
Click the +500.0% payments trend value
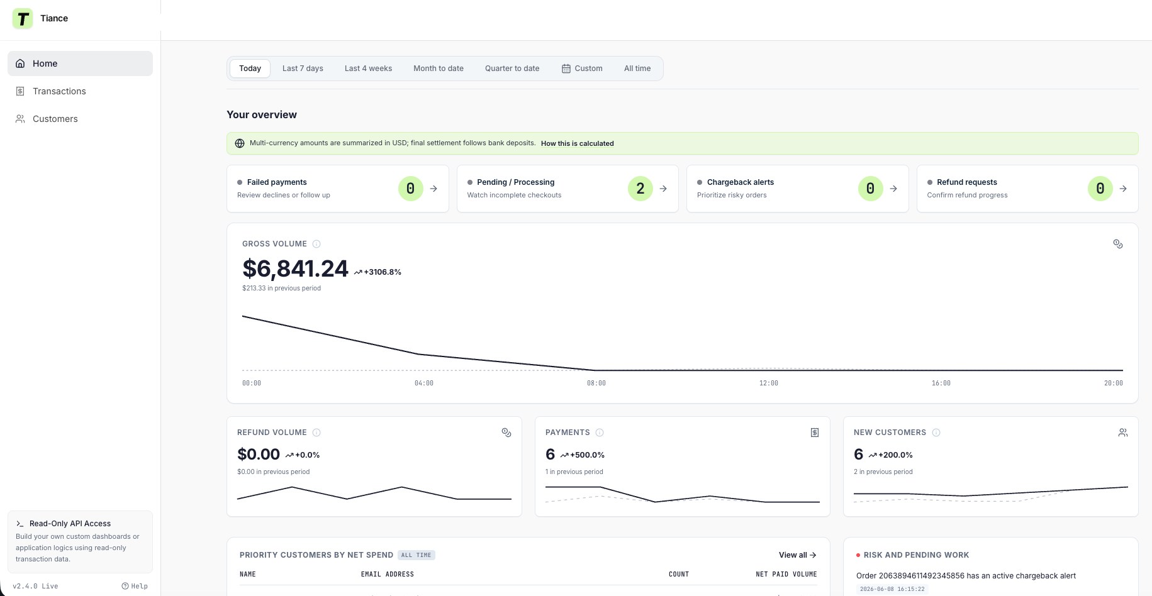tap(583, 455)
